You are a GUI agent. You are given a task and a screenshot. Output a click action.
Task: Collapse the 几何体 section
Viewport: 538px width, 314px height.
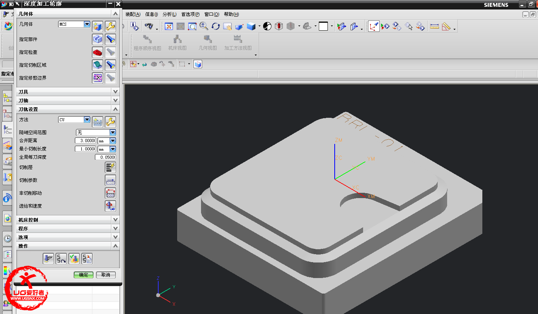[x=115, y=14]
